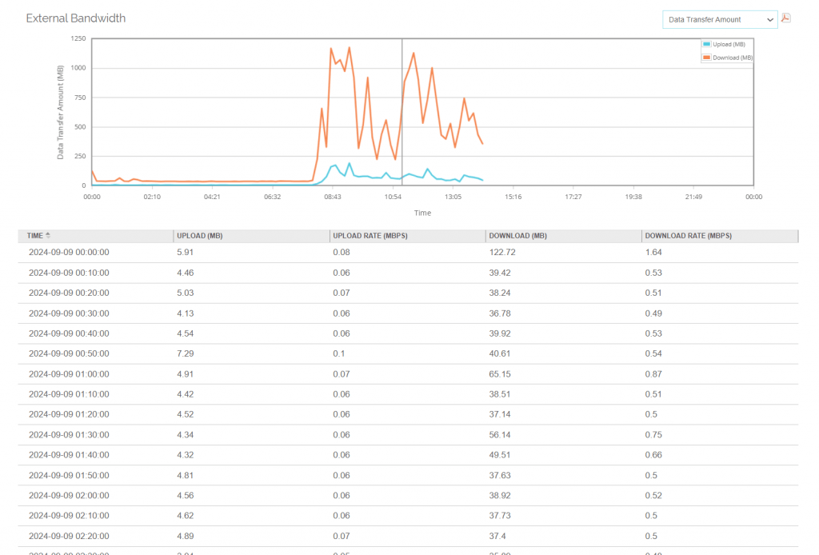
Task: Select the 2024-09-09 00:00:00 table row
Action: tap(408, 252)
